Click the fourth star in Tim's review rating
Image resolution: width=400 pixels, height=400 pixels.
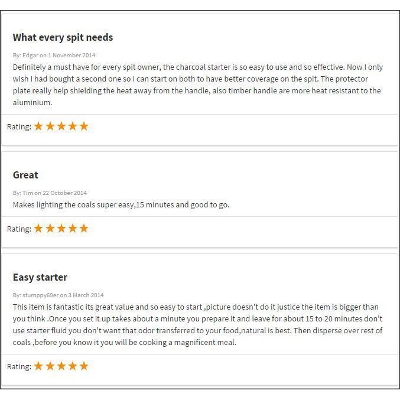pyautogui.click(x=73, y=228)
